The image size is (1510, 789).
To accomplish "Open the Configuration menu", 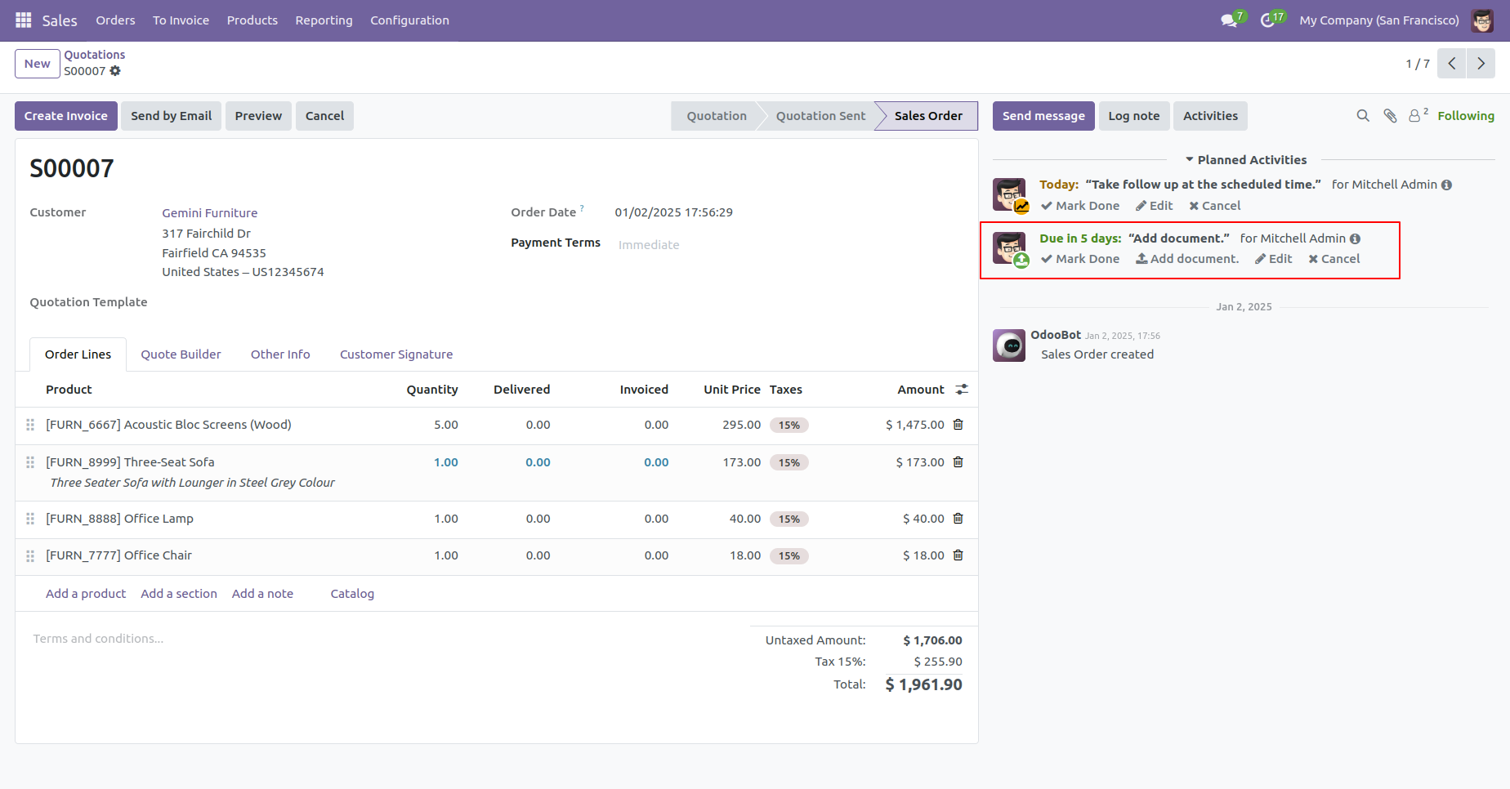I will 409,20.
